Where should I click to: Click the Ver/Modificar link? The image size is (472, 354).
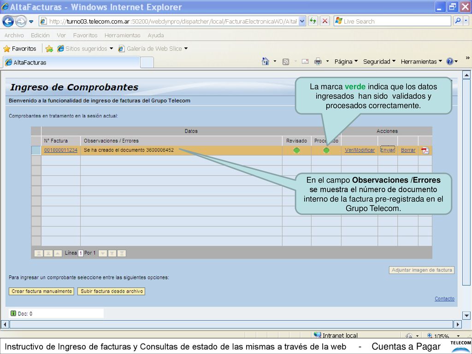[x=360, y=150]
